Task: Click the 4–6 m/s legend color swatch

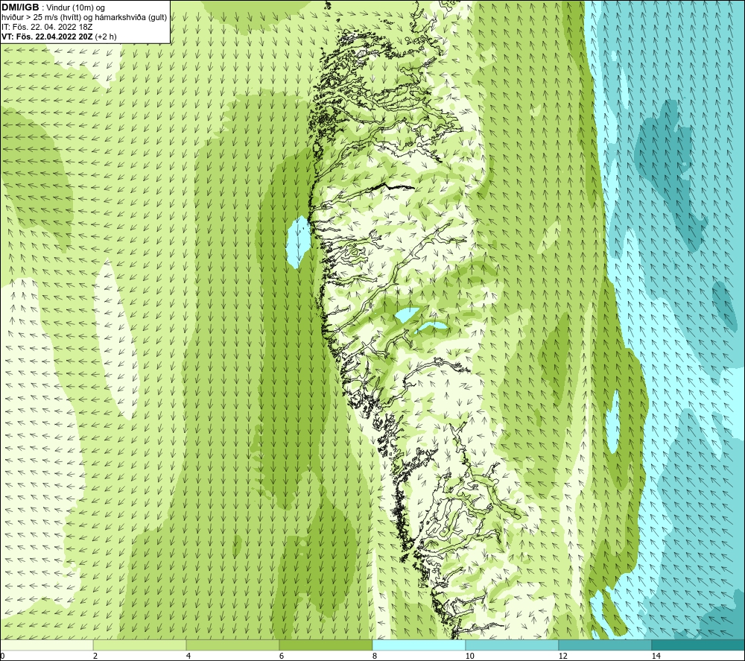Action: click(232, 645)
